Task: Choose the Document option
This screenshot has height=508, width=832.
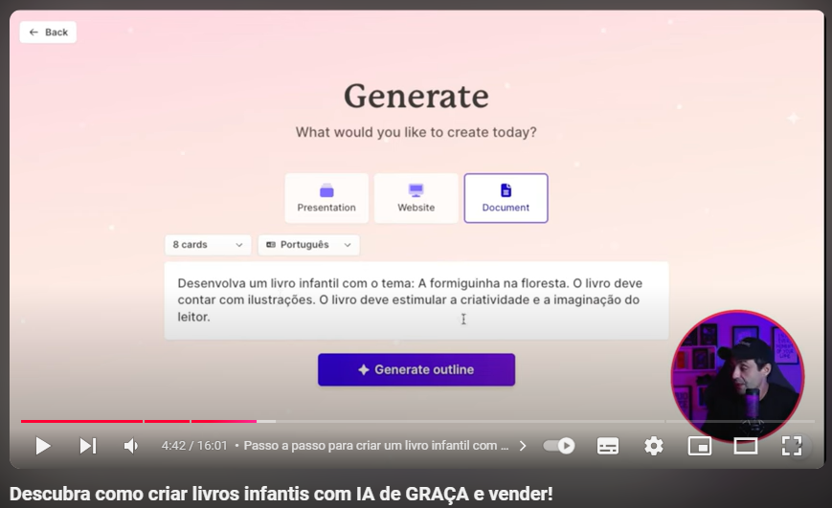Action: [x=506, y=198]
